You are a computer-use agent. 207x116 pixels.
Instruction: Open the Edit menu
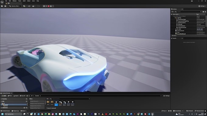pos(10,1)
